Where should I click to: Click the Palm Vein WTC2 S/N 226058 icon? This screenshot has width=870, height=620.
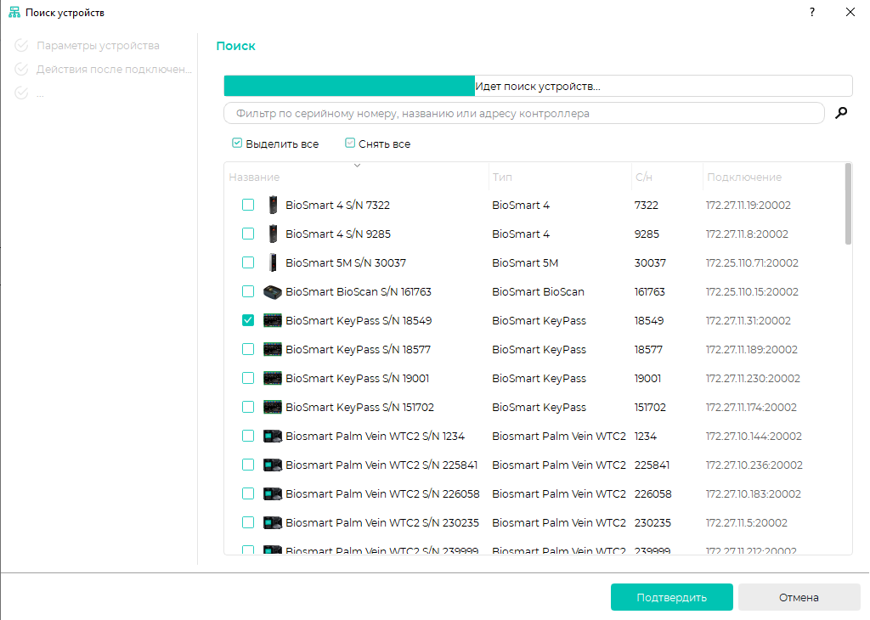(x=273, y=493)
